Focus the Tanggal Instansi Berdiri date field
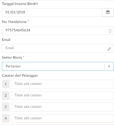The height and width of the screenshot is (125, 114). 52,13
